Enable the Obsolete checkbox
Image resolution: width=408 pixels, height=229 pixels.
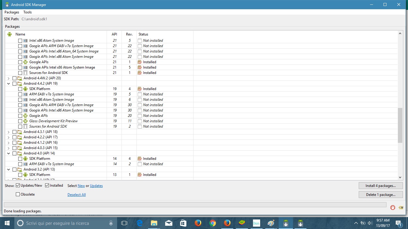point(18,194)
